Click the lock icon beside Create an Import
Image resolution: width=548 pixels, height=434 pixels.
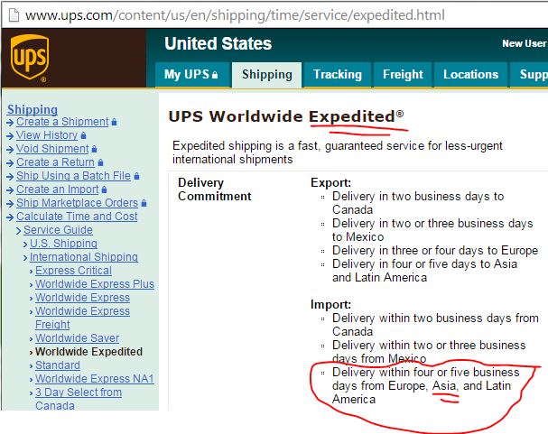(x=104, y=189)
